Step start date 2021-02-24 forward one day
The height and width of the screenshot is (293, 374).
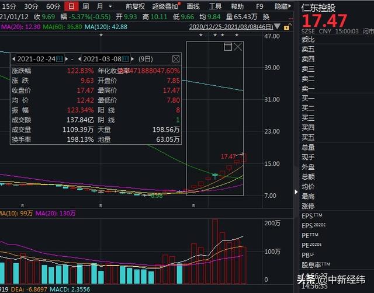(67, 59)
